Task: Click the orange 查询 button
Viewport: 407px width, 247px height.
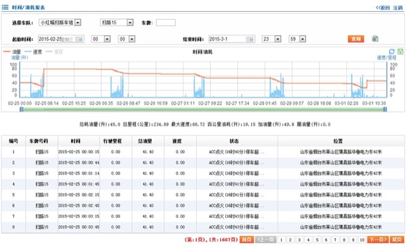Action: [356, 39]
